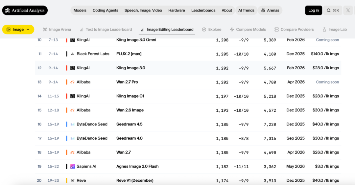Screen dimensions: 355x185
Task: Switch to the Image Arena tab
Action: tap(57, 30)
